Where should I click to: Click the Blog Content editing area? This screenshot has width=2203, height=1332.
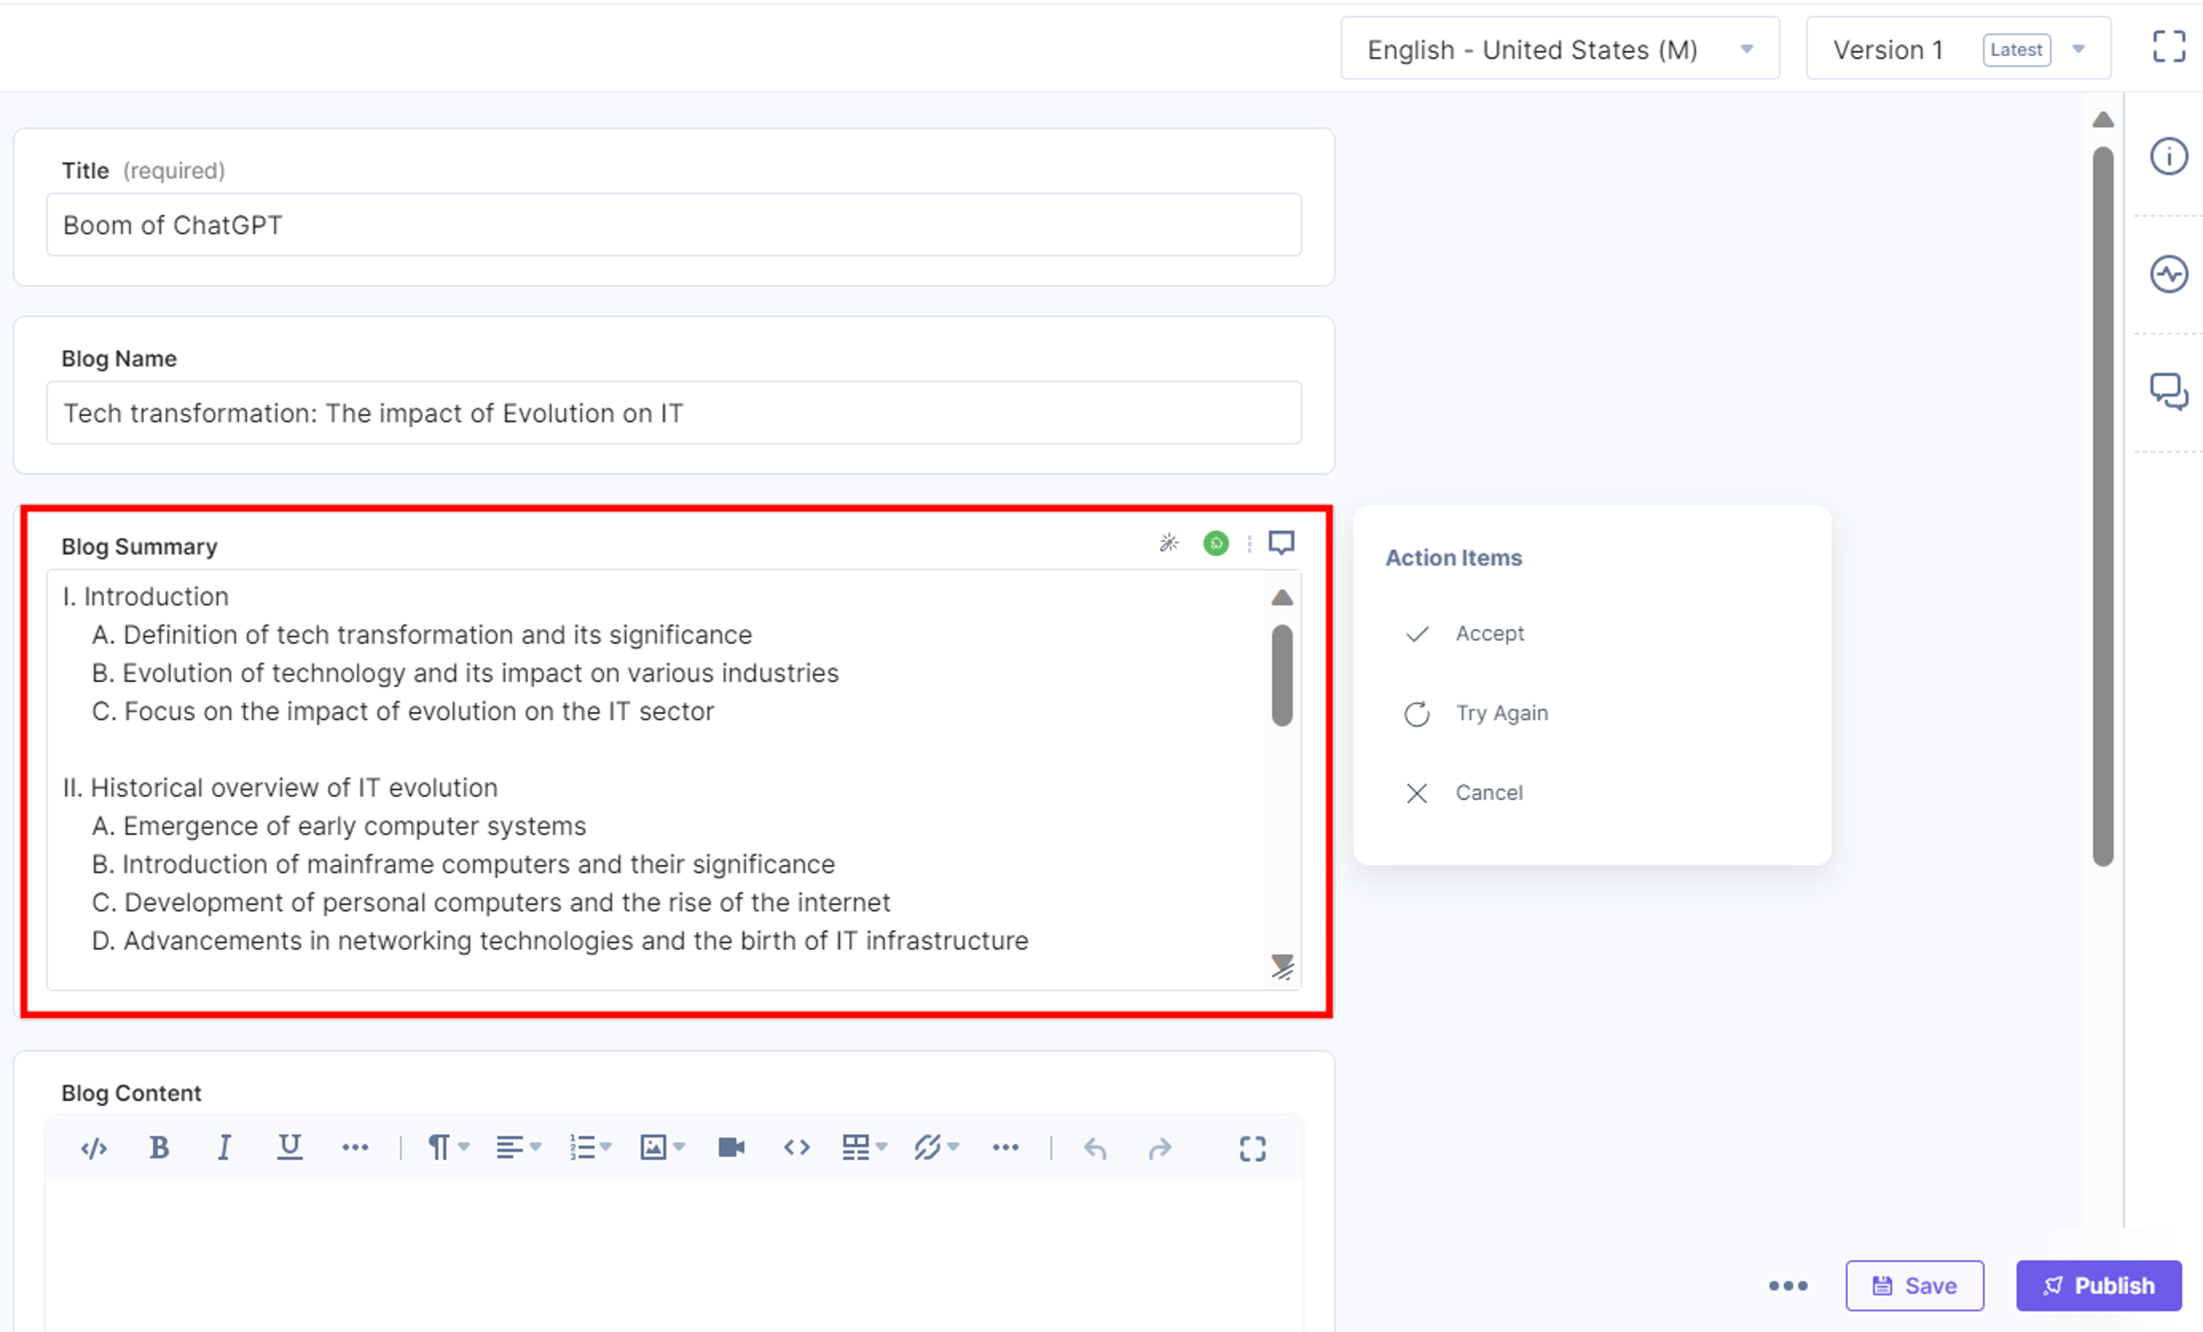[674, 1256]
